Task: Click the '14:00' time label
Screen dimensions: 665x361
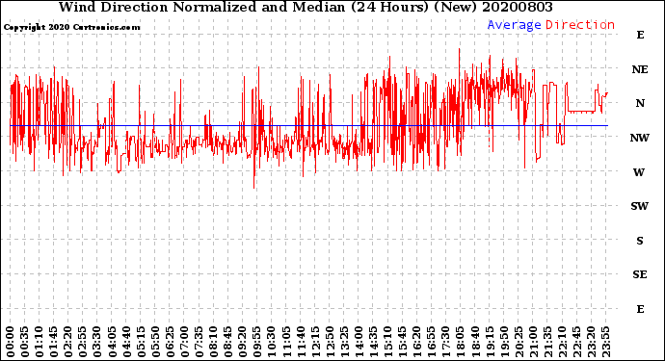Action: coord(359,342)
